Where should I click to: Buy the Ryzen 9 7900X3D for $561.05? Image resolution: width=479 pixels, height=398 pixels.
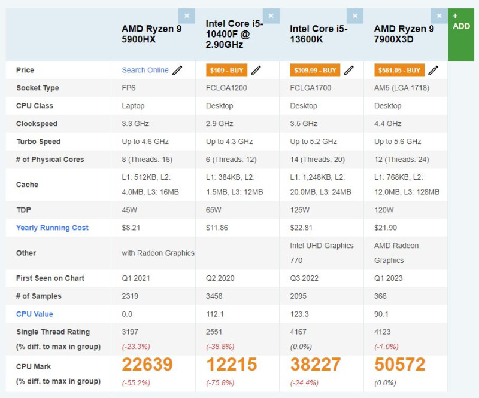click(x=399, y=70)
